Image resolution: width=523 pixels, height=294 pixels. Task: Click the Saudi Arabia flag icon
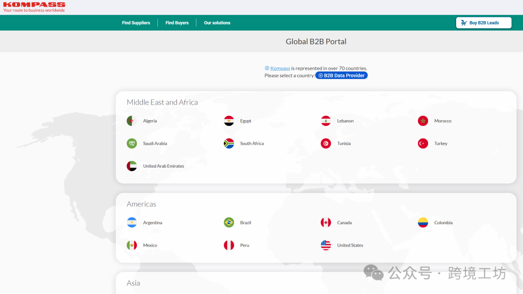pyautogui.click(x=132, y=143)
